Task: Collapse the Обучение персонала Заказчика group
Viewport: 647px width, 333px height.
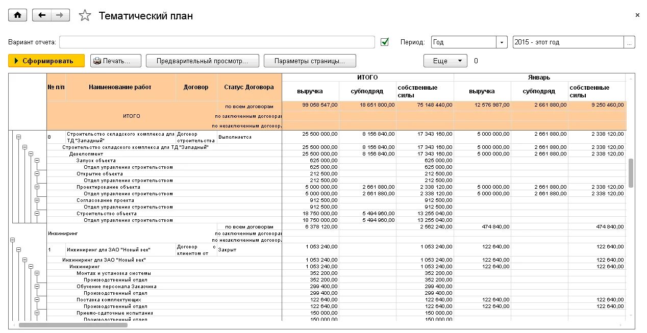Action: tap(37, 287)
